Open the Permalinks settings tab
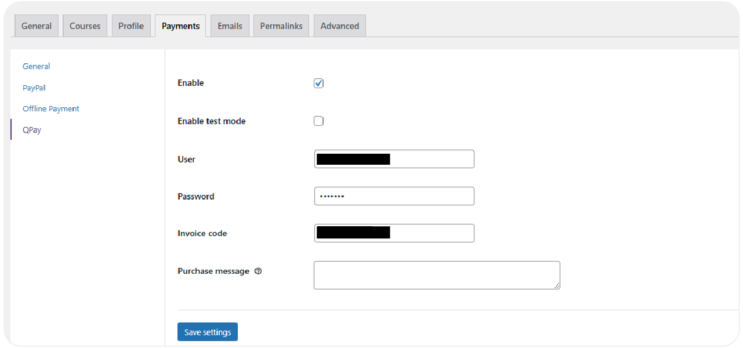743x348 pixels. tap(281, 26)
